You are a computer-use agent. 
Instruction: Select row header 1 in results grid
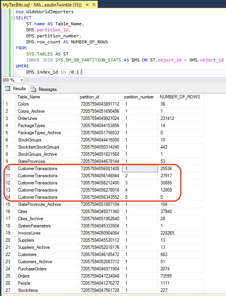click(9, 104)
